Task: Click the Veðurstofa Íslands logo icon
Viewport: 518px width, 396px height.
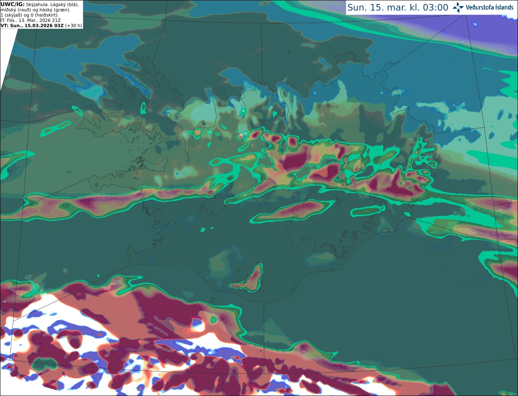Action: click(x=458, y=7)
